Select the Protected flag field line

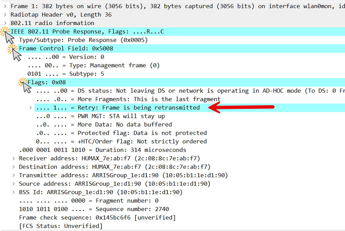[x=121, y=133]
